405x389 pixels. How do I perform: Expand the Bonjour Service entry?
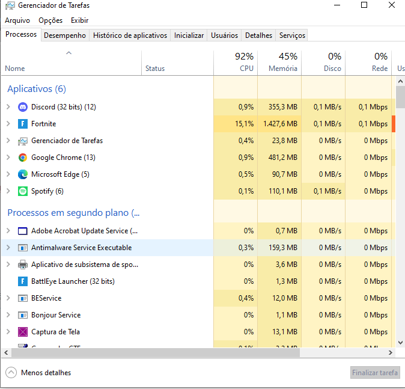tap(8, 315)
